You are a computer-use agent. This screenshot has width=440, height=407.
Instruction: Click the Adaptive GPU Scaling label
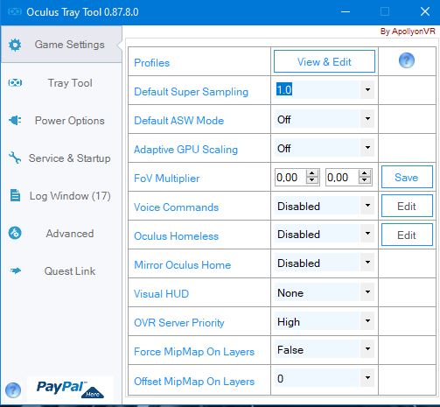coord(185,150)
